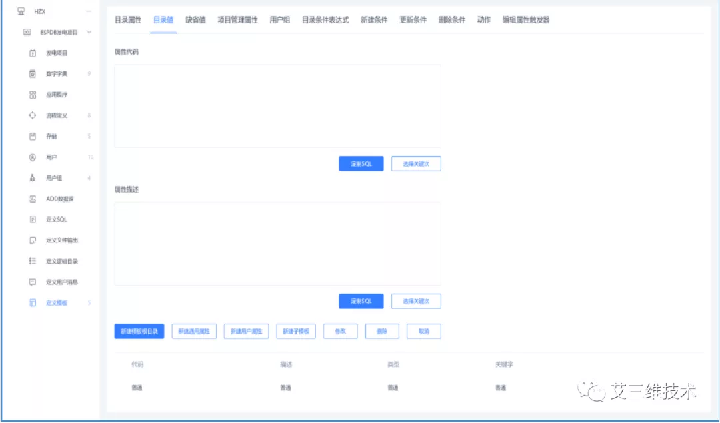
Task: Click the 类型 column header
Action: 393,364
